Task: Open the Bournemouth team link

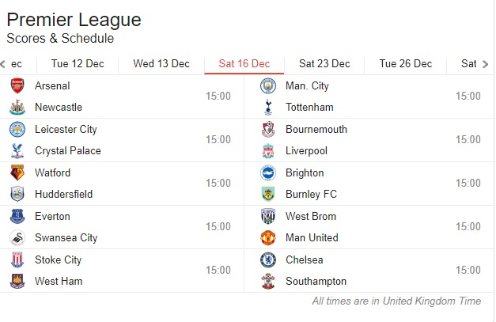Action: (x=316, y=130)
